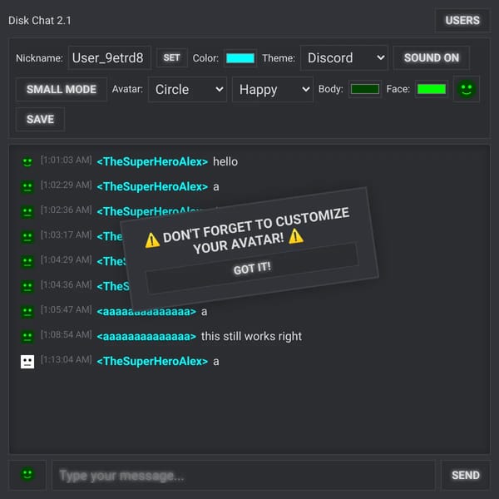Click TheSuperHeroAlex name on hello message

click(x=152, y=161)
